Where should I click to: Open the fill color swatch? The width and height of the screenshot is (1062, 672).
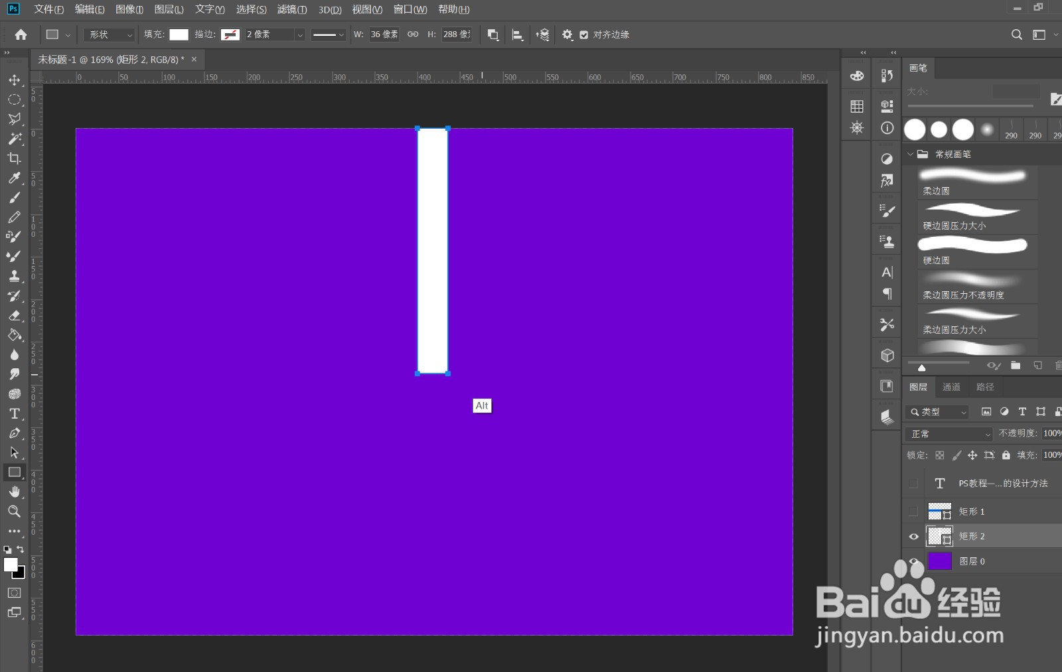click(179, 34)
